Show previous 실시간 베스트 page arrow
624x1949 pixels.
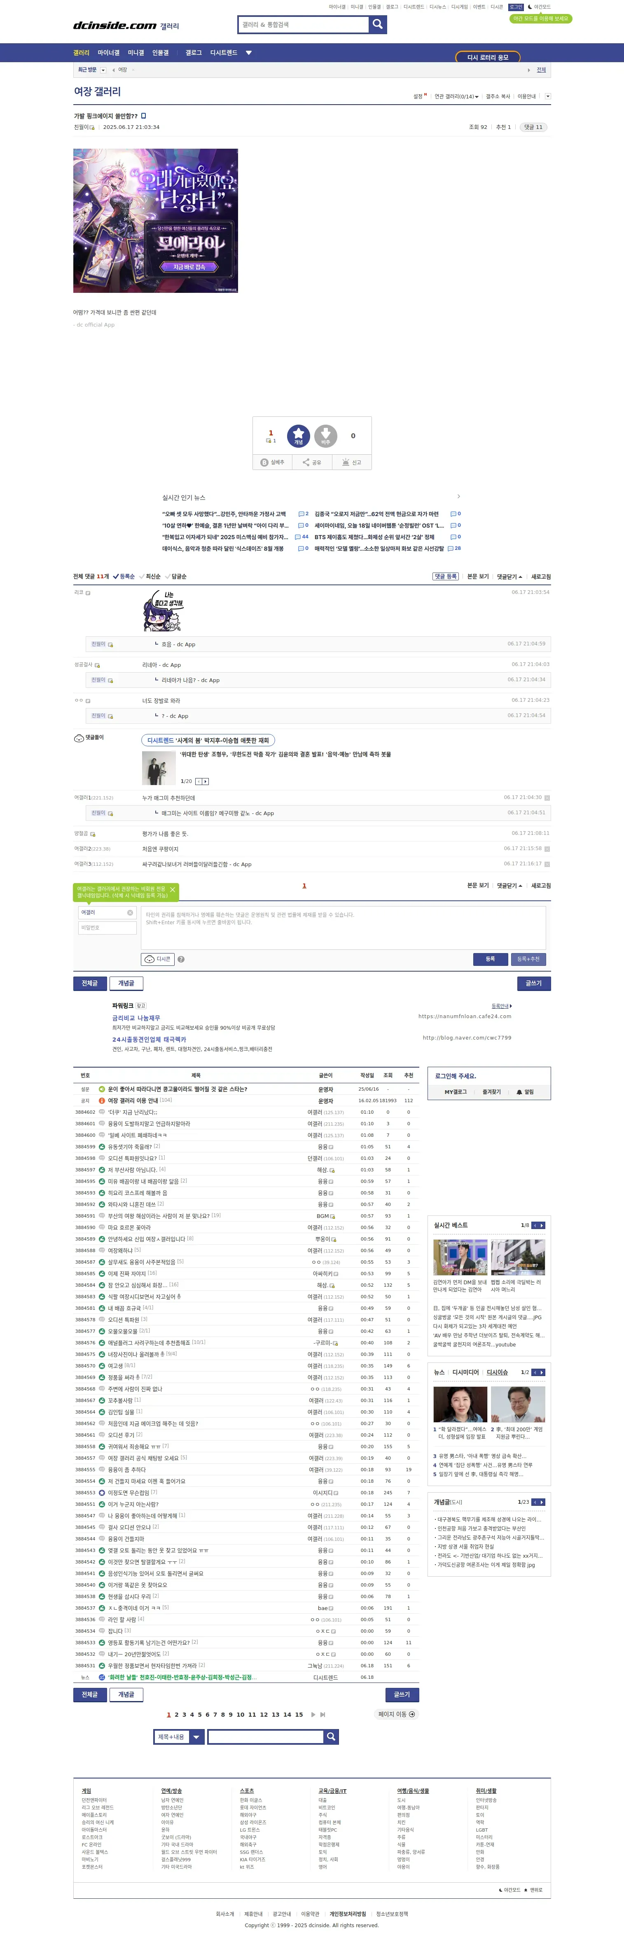coord(535,1225)
